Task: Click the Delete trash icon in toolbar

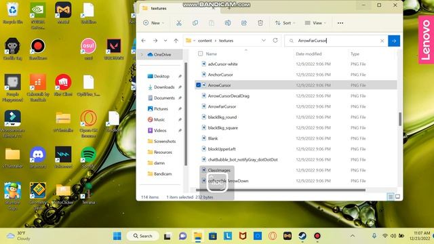Action: [260, 23]
